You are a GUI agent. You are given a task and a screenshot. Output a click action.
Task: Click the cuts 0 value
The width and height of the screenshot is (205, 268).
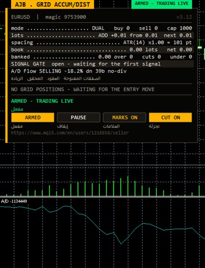click(152, 57)
